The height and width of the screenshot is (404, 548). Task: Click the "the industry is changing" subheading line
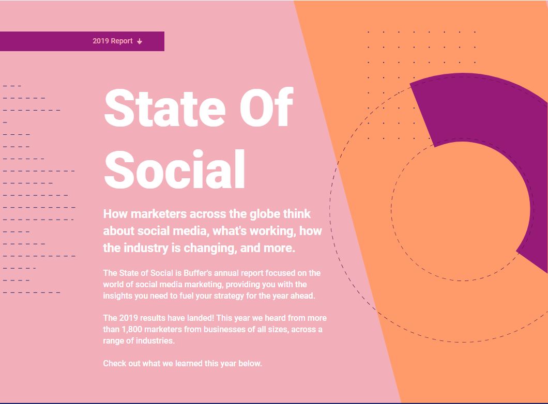coord(199,248)
